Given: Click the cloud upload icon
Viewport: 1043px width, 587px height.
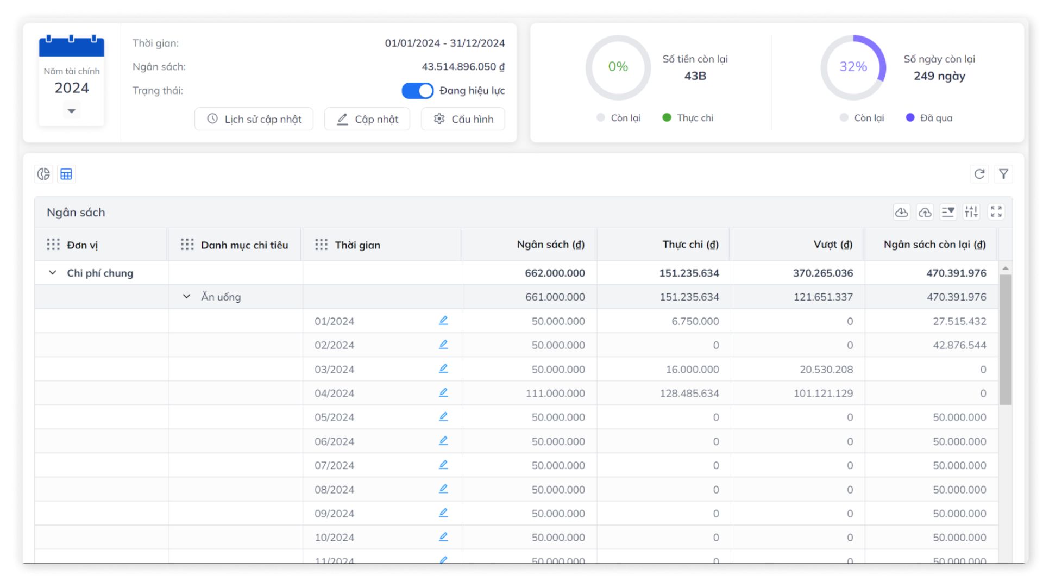Looking at the screenshot, I should click(x=925, y=212).
